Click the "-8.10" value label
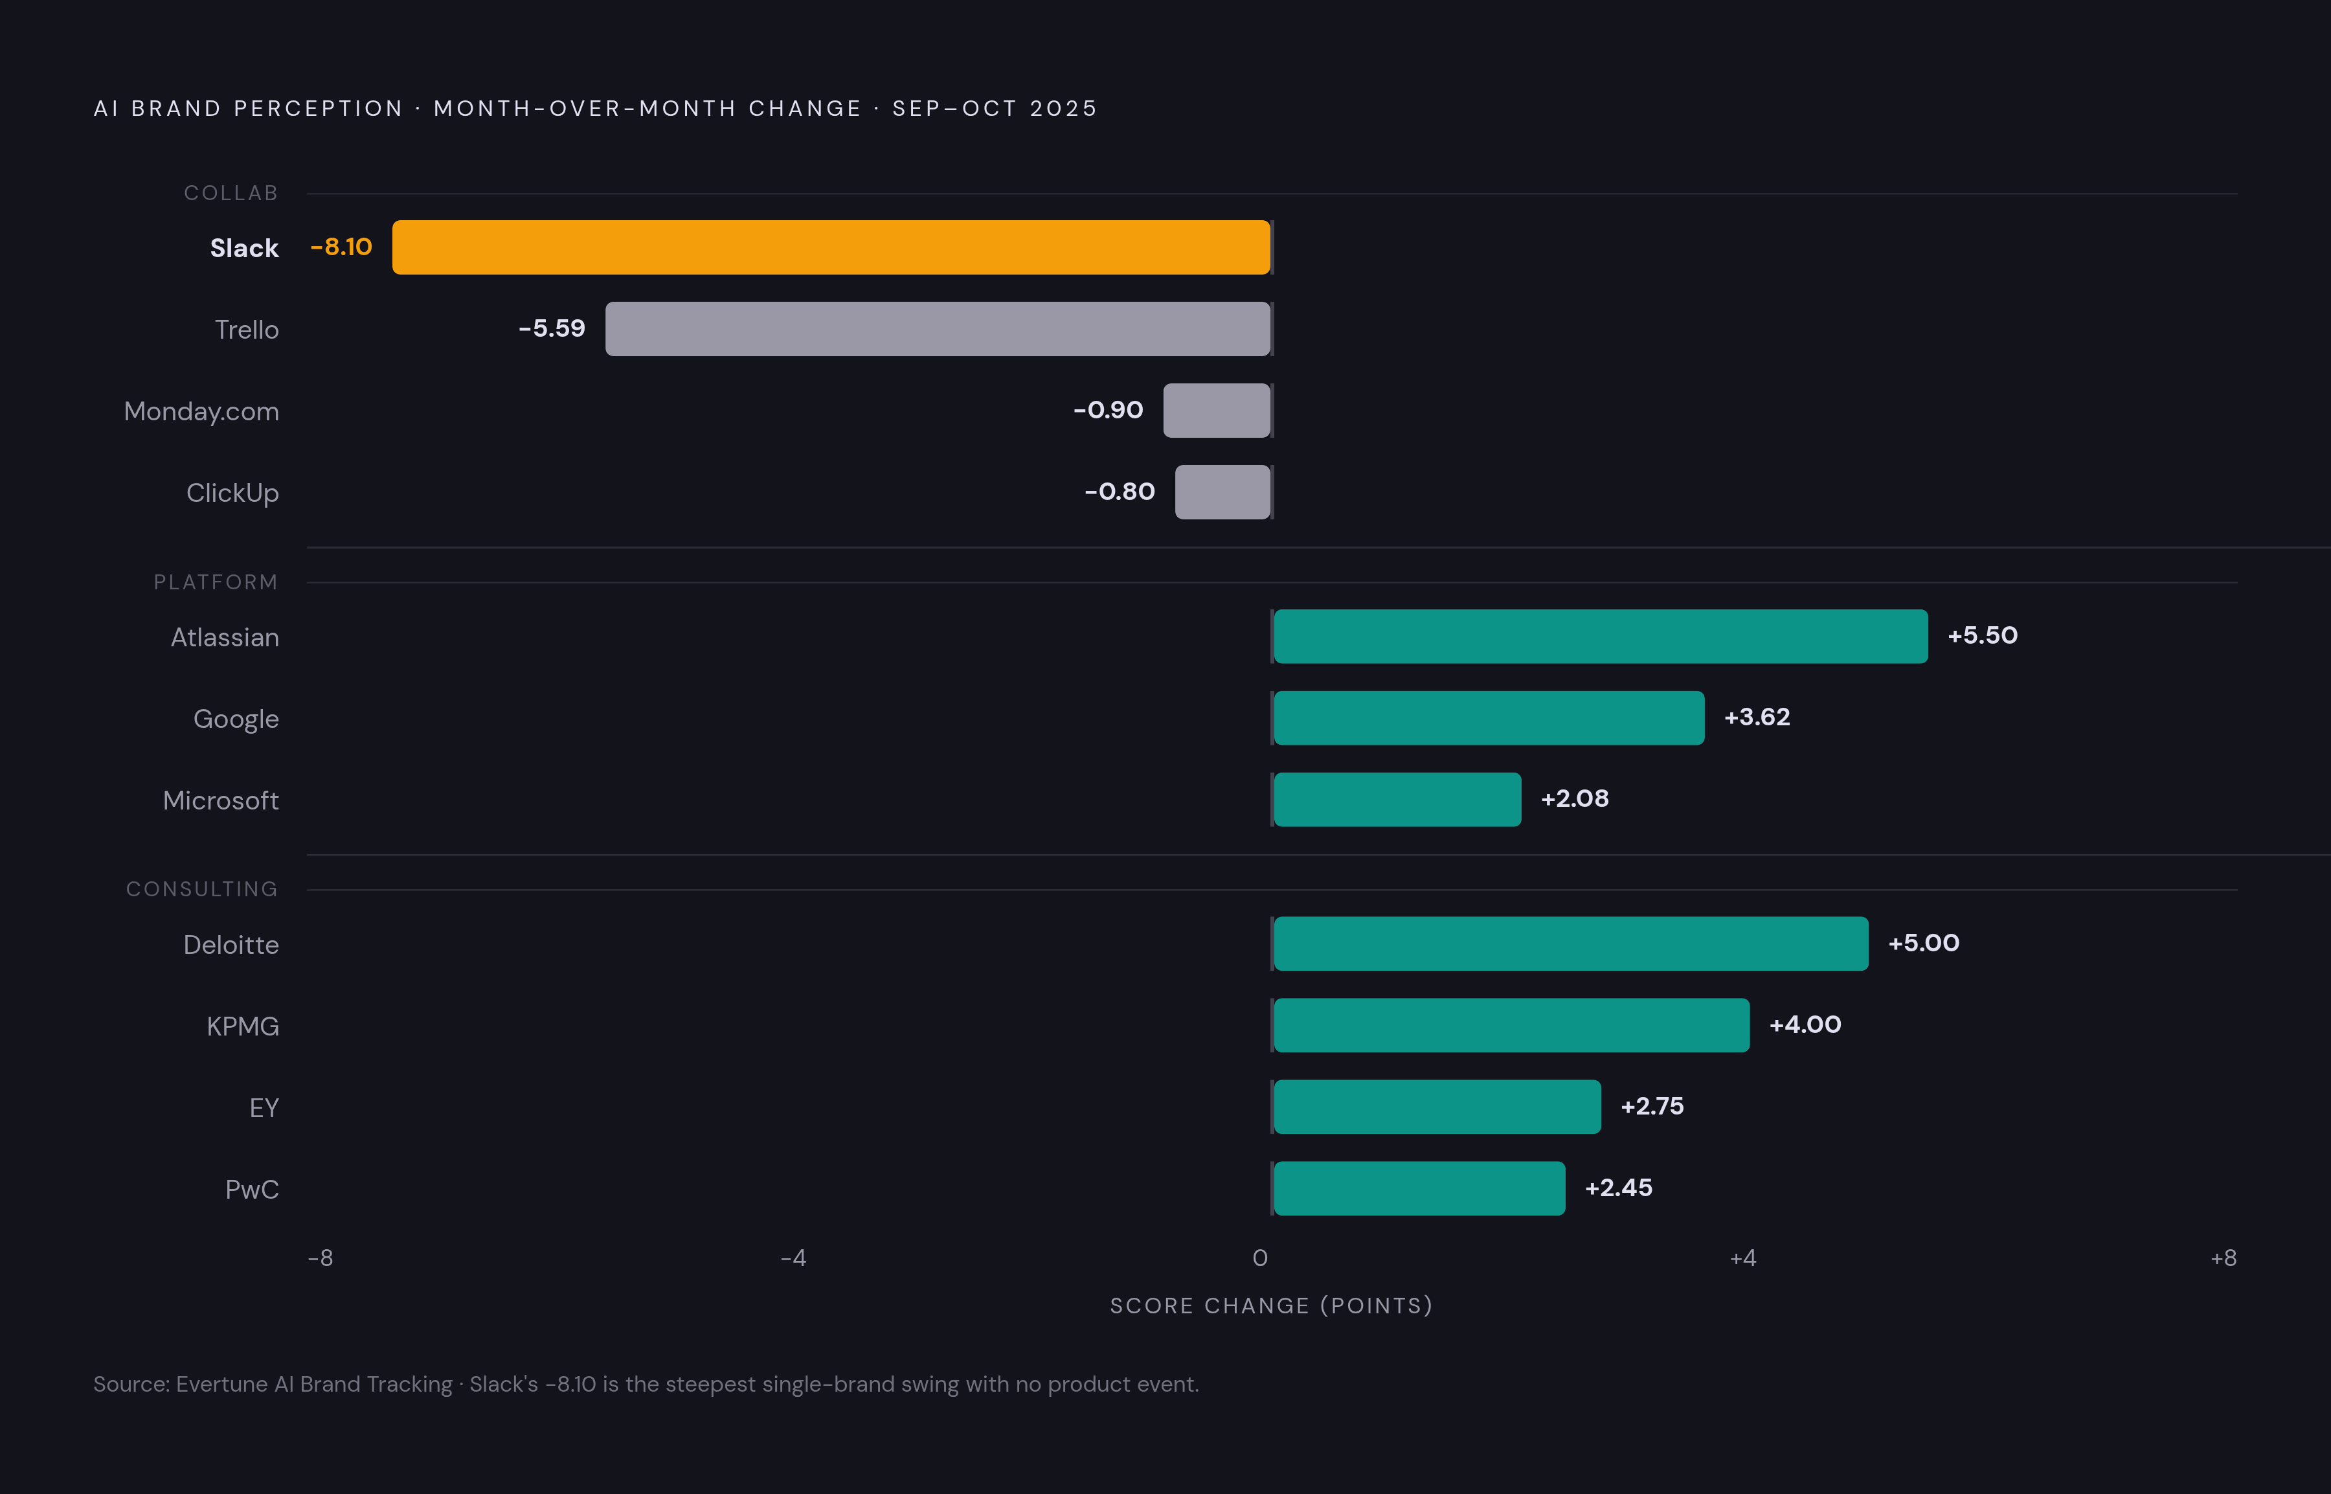The height and width of the screenshot is (1494, 2331). tap(341, 247)
